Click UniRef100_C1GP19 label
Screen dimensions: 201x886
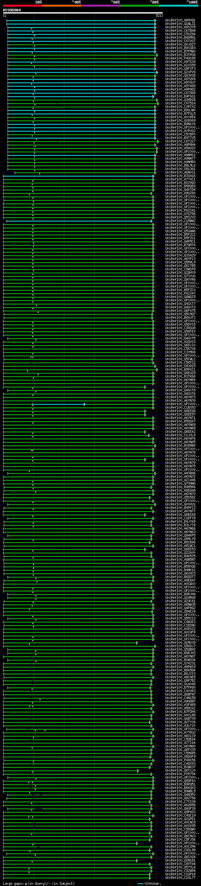coord(180,874)
